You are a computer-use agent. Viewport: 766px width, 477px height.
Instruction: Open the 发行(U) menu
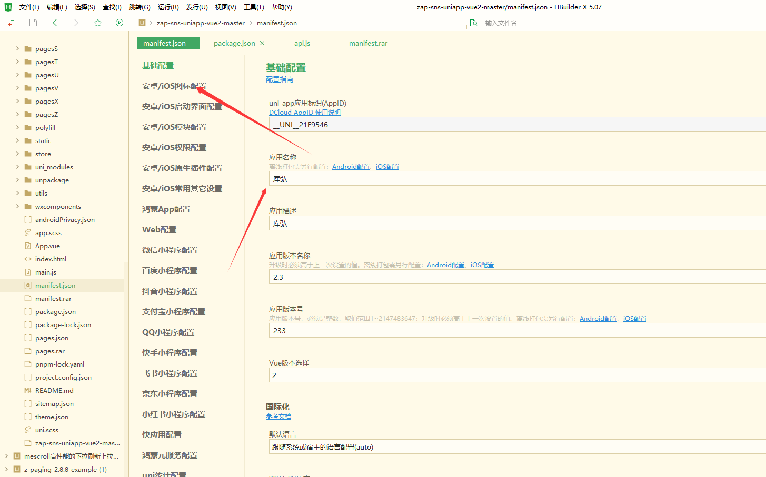(197, 7)
